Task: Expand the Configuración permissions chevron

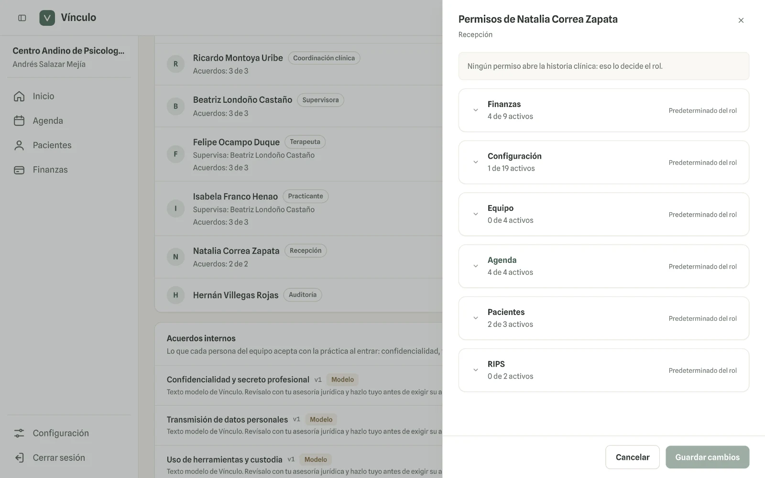Action: [476, 162]
